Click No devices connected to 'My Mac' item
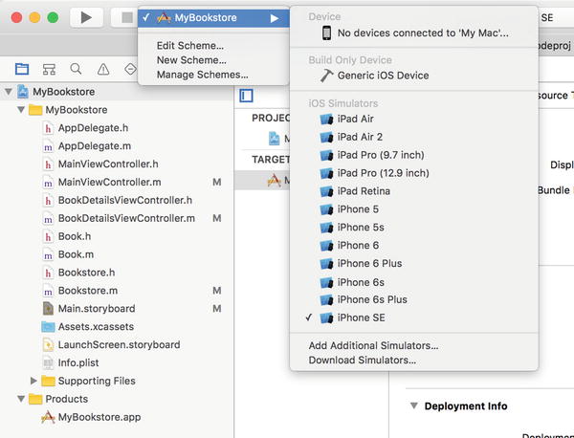574x438 pixels. [x=414, y=33]
